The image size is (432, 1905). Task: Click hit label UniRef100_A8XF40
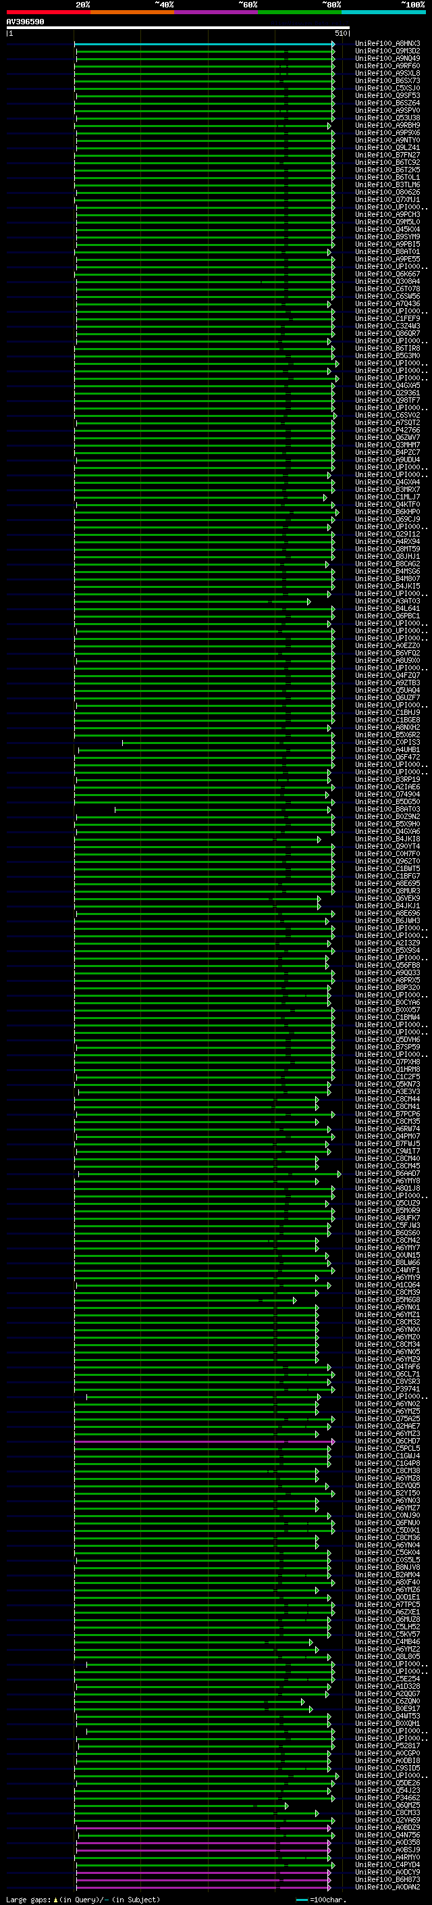click(x=387, y=1583)
